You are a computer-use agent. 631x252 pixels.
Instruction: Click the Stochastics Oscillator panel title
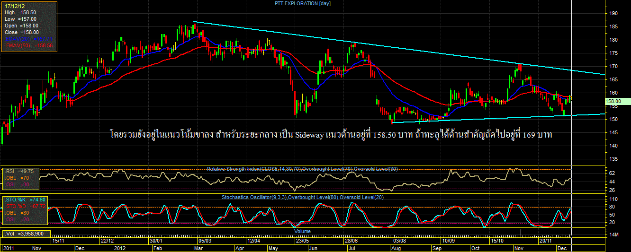[303, 197]
